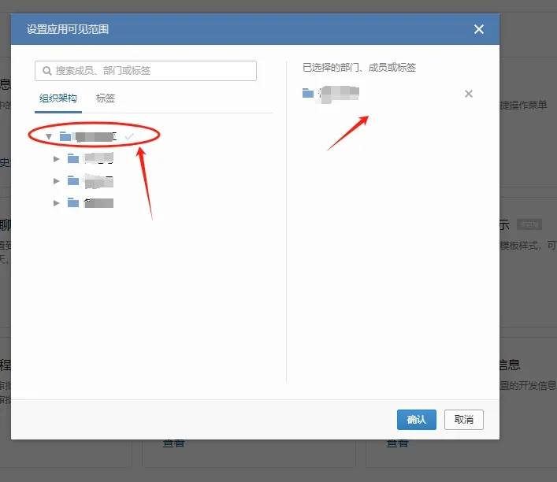Select the first sub-department folder icon
This screenshot has height=482, width=557.
(x=73, y=158)
